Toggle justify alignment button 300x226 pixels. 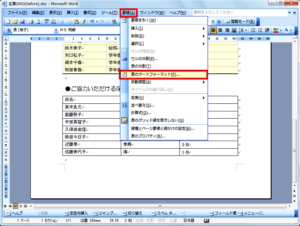[213, 30]
